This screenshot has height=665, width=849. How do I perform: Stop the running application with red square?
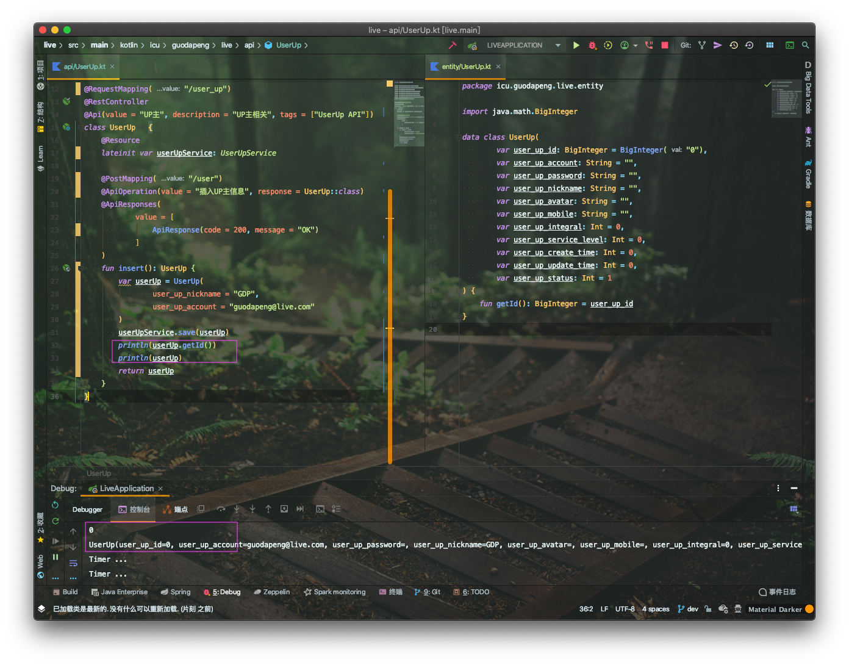[x=665, y=45]
